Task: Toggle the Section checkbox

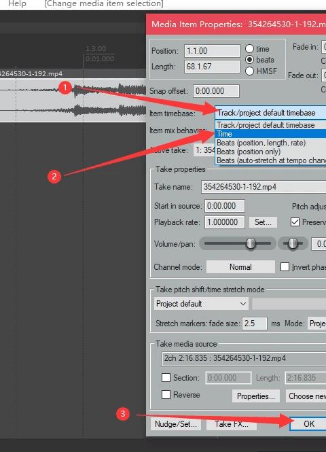Action: pyautogui.click(x=166, y=378)
